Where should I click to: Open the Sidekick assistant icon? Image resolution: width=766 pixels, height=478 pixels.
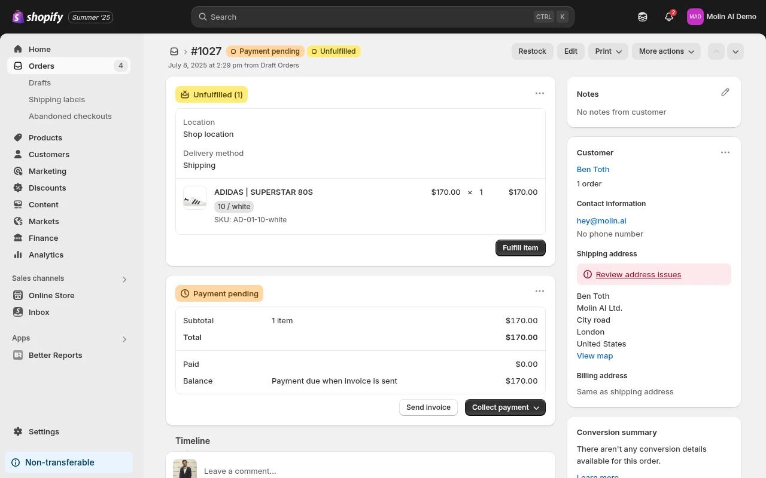pyautogui.click(x=643, y=17)
